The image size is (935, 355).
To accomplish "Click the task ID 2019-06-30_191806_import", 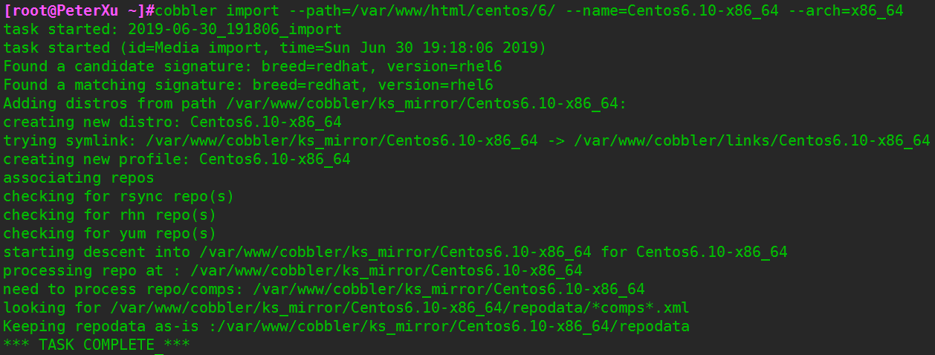I will pos(234,29).
